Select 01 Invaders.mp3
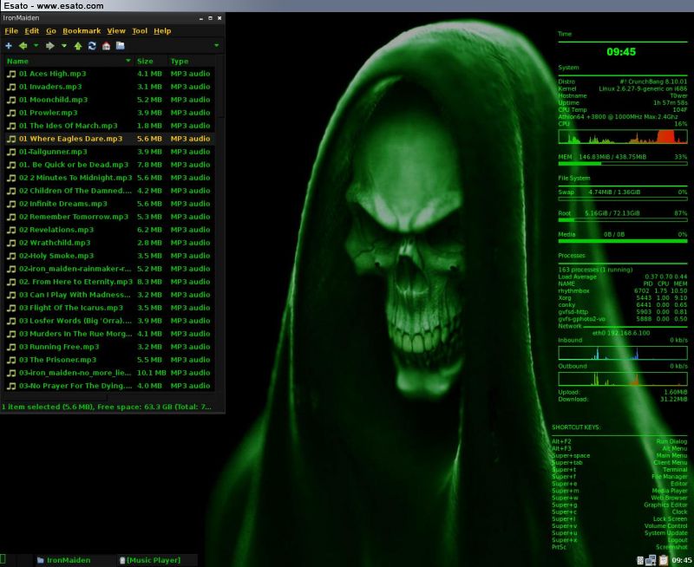The width and height of the screenshot is (694, 567). coord(110,87)
